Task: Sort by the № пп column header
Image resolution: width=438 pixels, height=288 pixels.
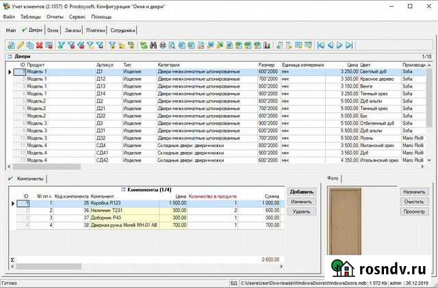Action: 44,196
